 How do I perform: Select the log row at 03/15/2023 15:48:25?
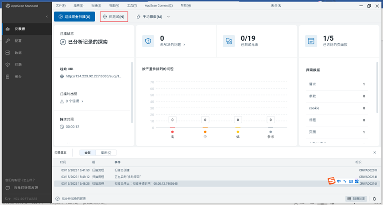point(217,183)
